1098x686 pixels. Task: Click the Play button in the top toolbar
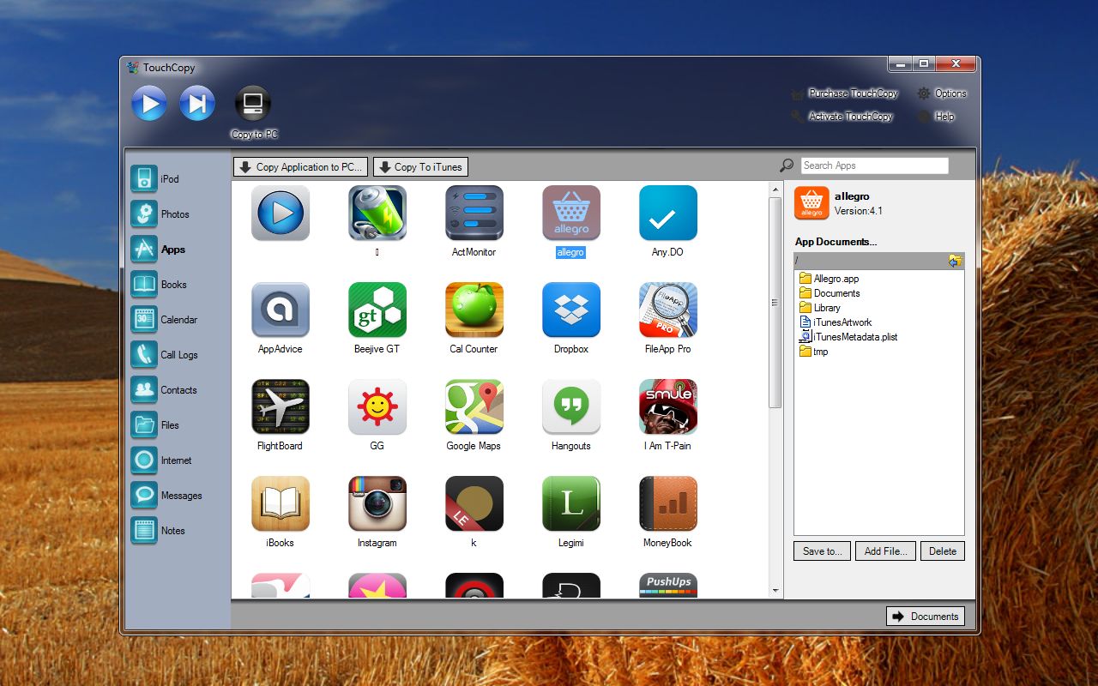tap(149, 104)
